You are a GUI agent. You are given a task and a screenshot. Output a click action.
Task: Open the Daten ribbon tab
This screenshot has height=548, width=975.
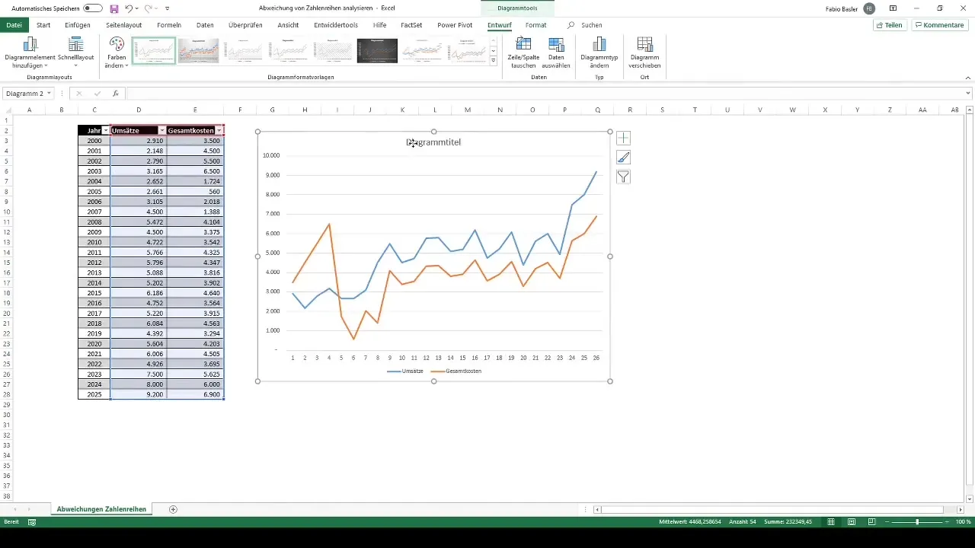[205, 25]
